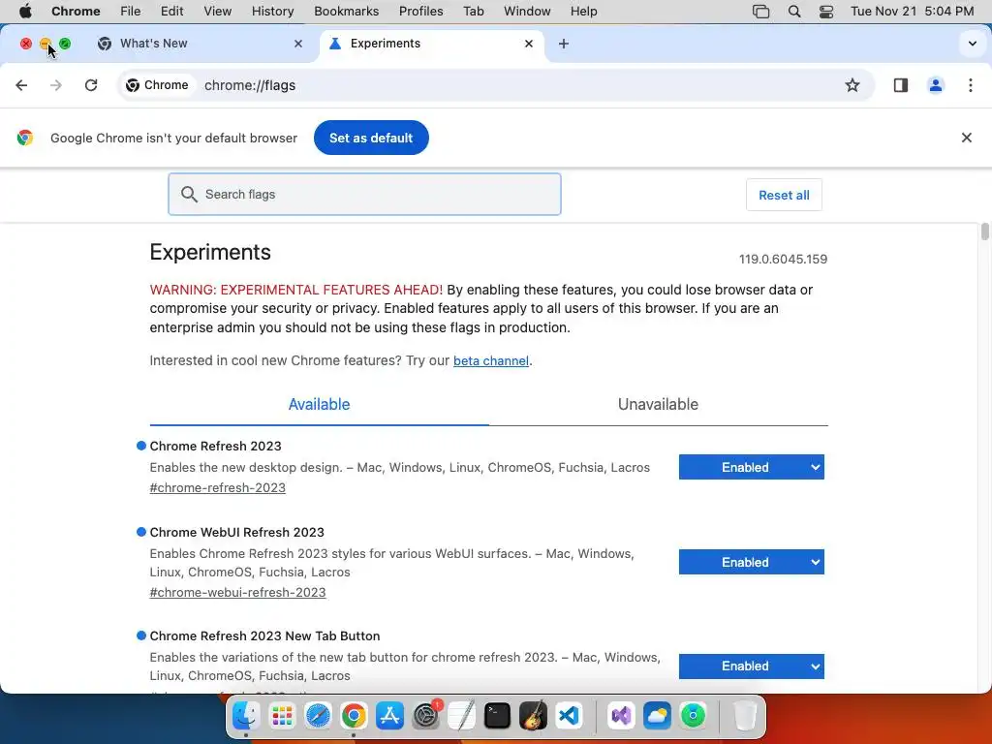The width and height of the screenshot is (992, 744).
Task: Open the Edit menu
Action: tap(171, 12)
